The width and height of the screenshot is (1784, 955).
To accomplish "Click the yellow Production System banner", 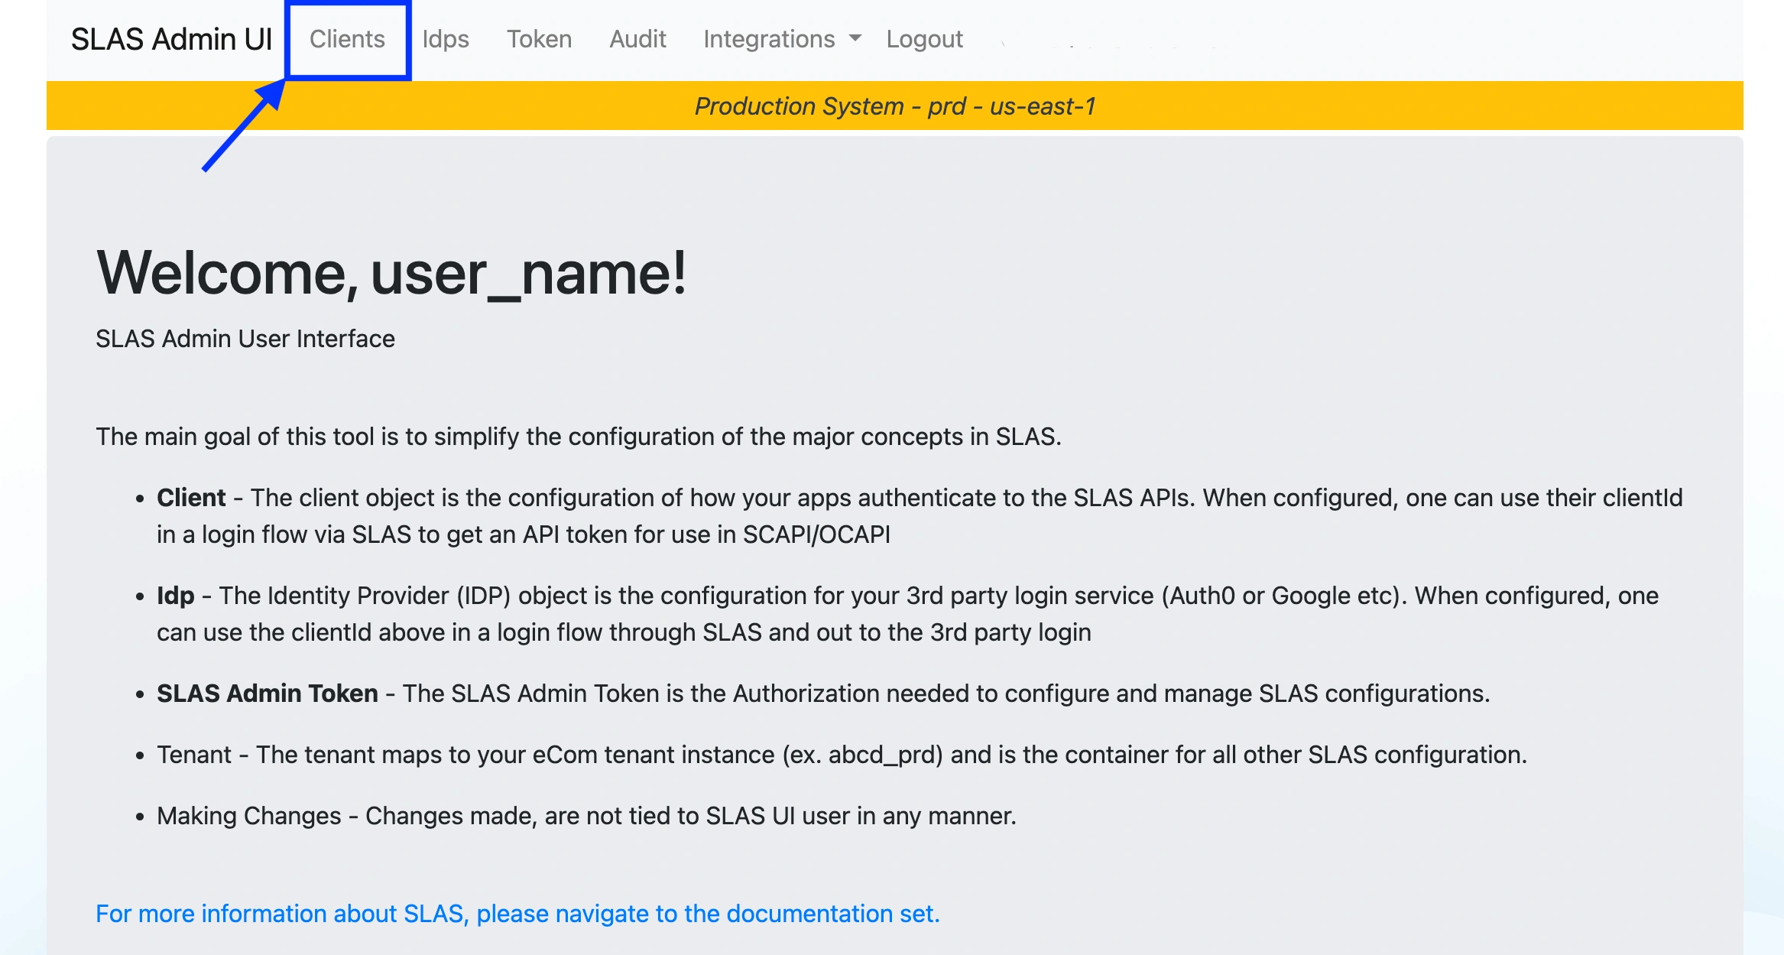I will point(894,106).
